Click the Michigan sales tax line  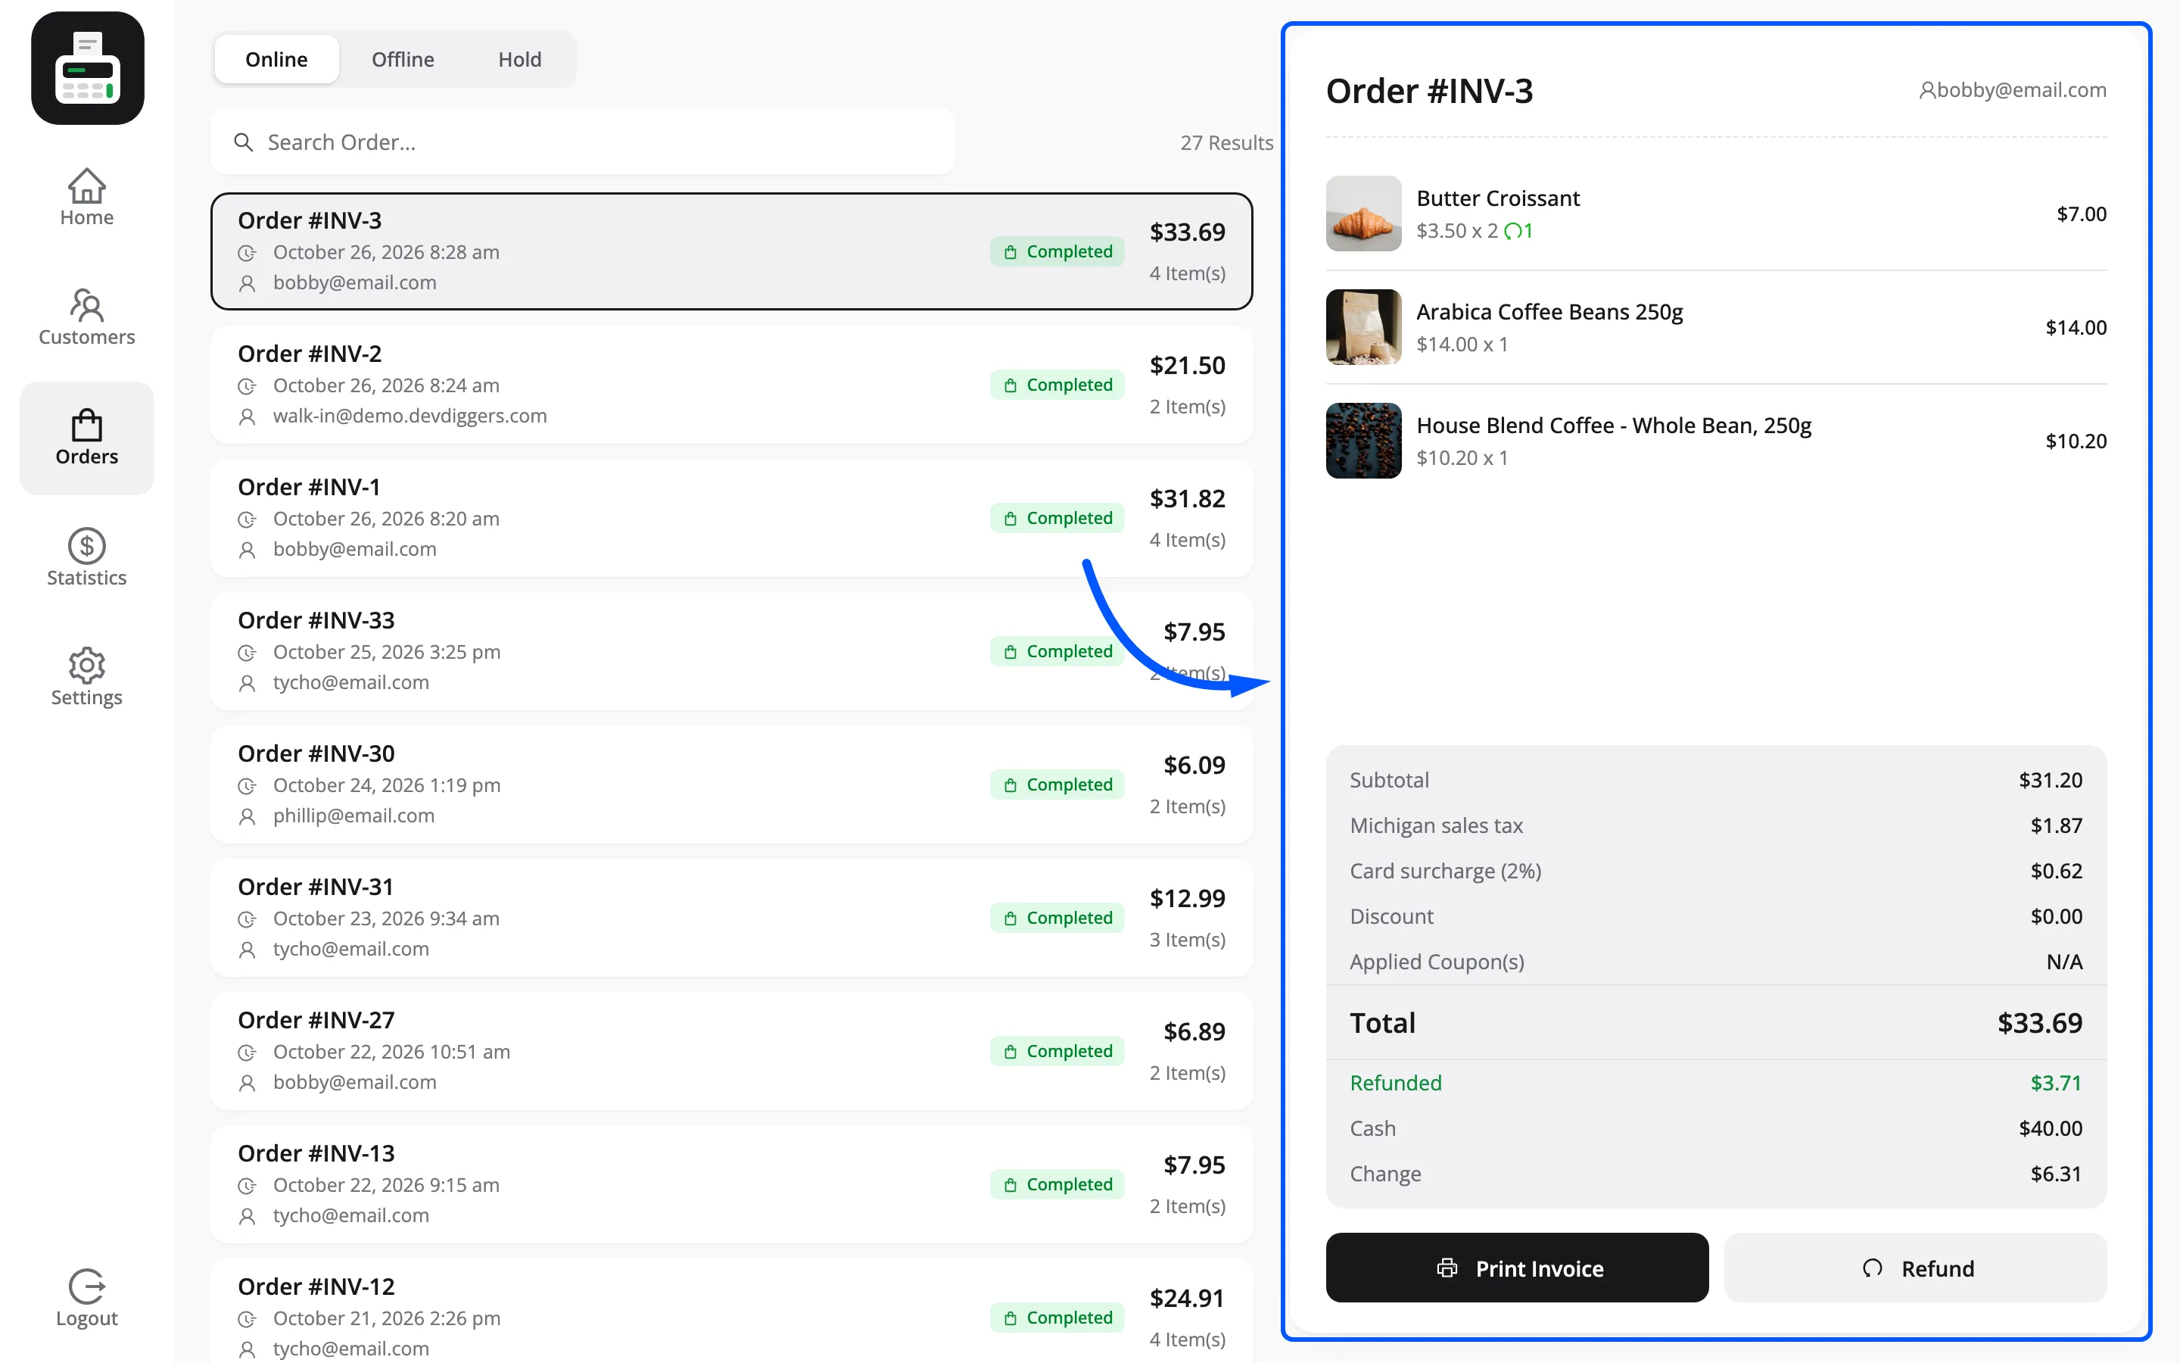point(1716,825)
